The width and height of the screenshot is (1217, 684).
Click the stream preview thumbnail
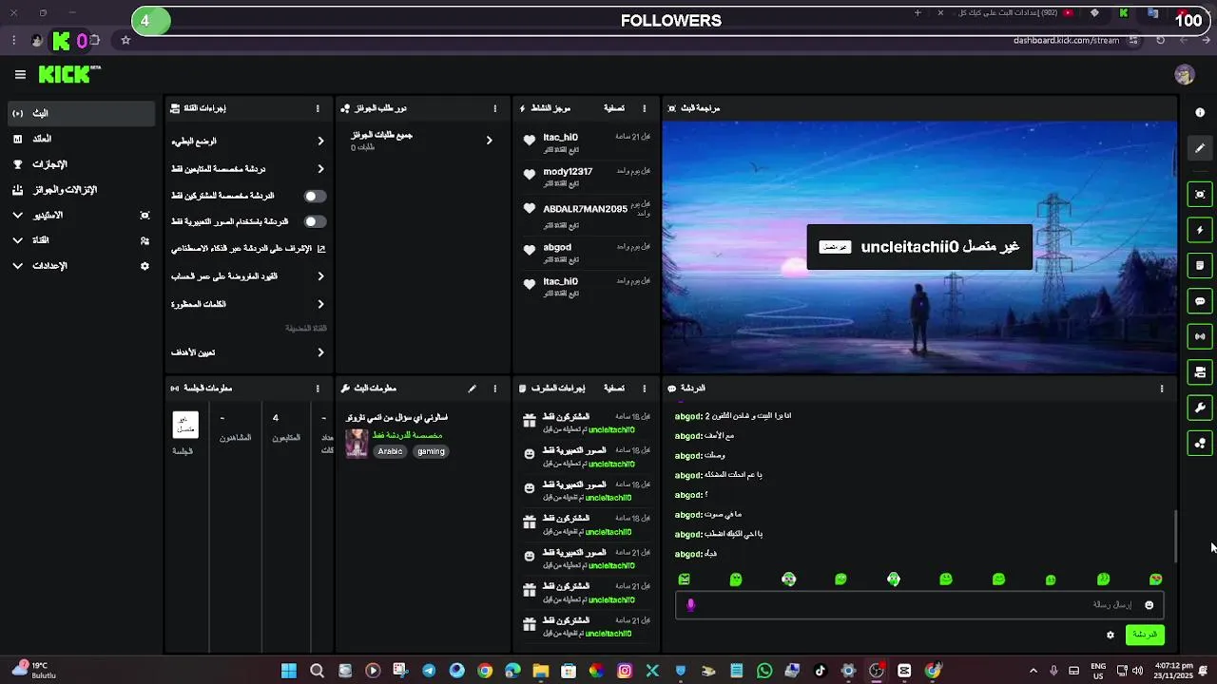click(918, 247)
